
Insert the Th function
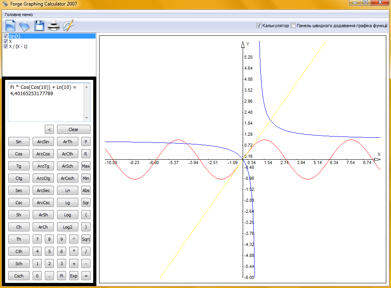[x=19, y=239]
